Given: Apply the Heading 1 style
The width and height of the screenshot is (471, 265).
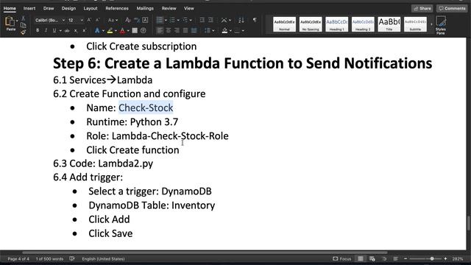Looking at the screenshot, I should pyautogui.click(x=337, y=24).
